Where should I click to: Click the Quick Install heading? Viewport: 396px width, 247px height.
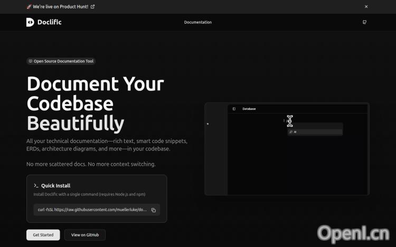pyautogui.click(x=55, y=186)
